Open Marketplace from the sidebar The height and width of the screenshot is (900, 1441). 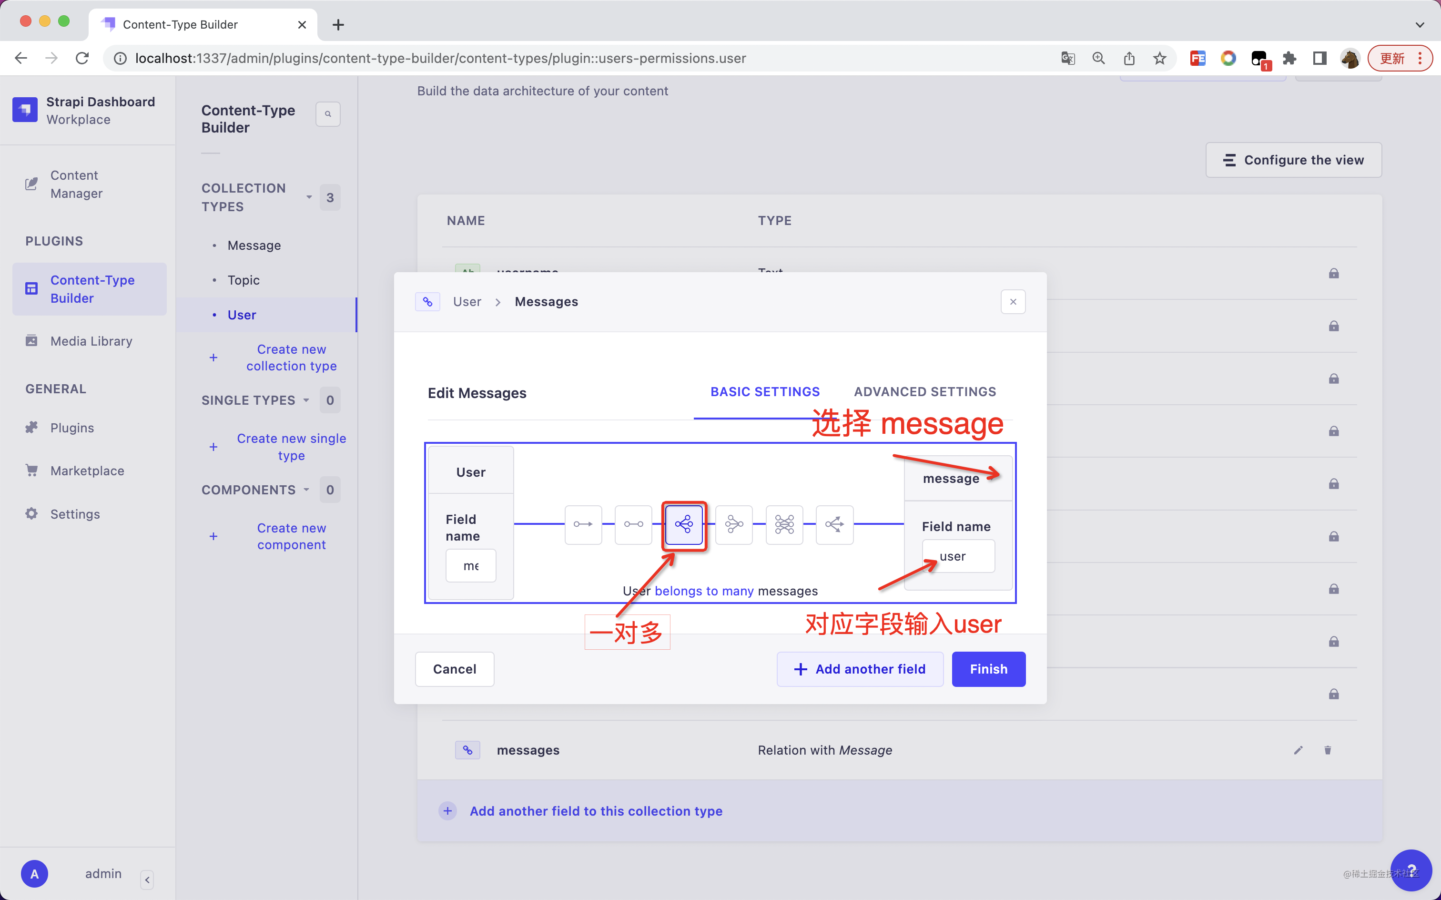(87, 470)
